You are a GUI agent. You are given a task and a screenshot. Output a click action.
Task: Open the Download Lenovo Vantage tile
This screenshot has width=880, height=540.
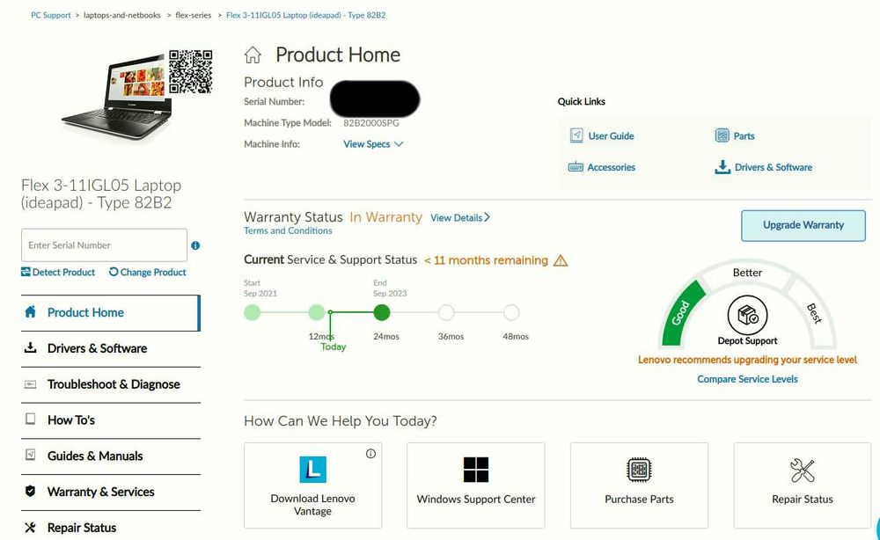tap(312, 485)
